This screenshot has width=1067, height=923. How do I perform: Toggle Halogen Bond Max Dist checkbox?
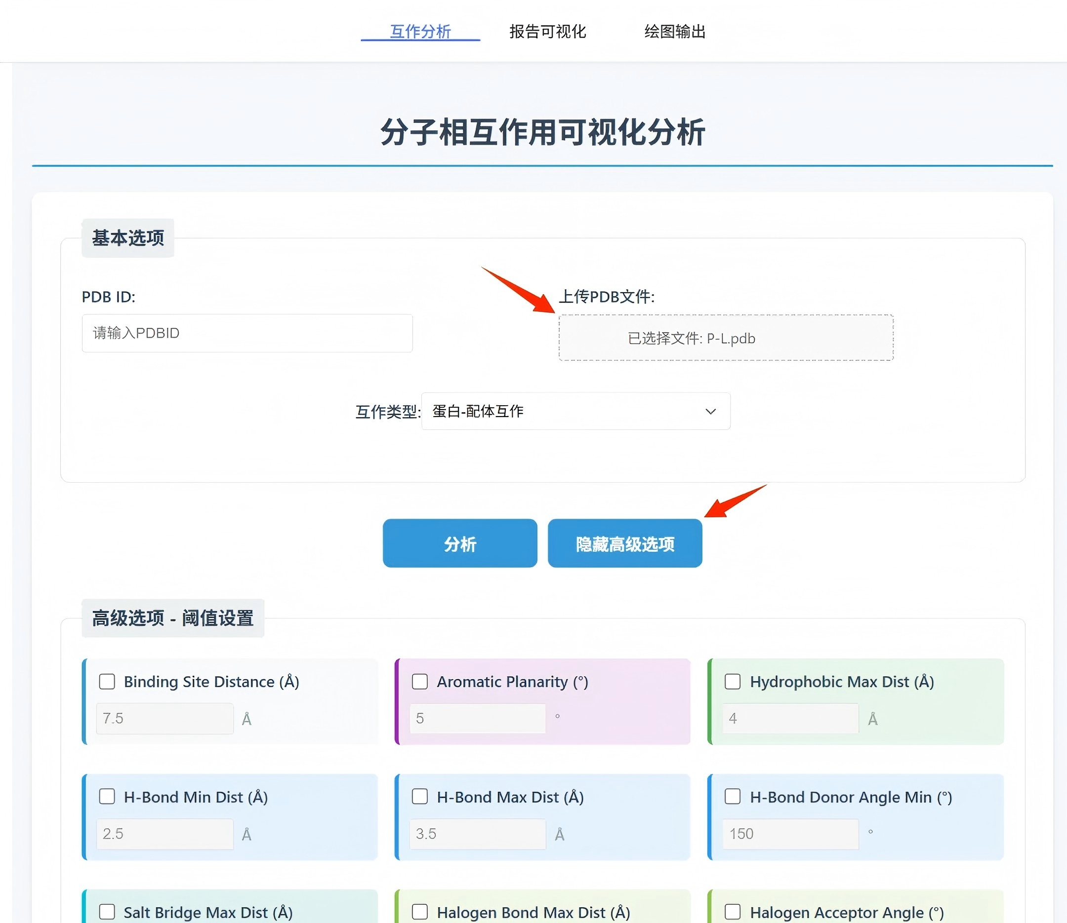coord(420,912)
